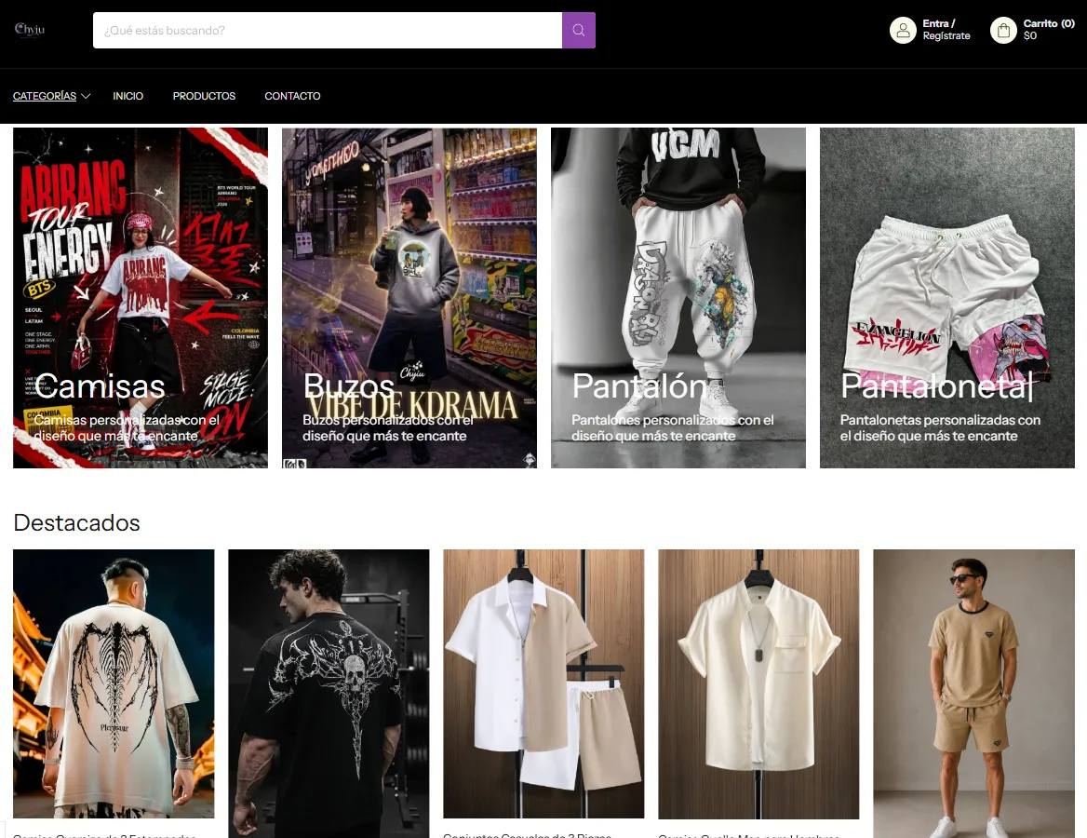Click the 'Entra / Regístrate' link

click(946, 30)
